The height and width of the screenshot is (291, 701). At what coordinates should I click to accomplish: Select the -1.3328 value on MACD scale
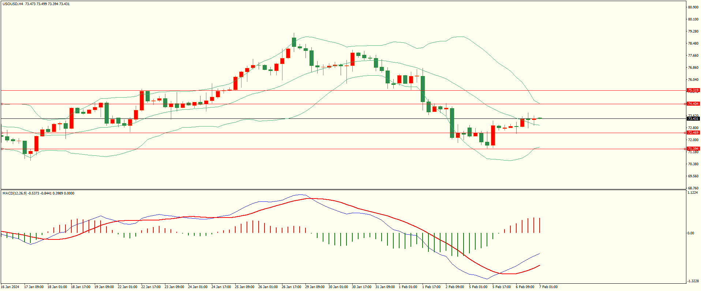click(x=693, y=281)
